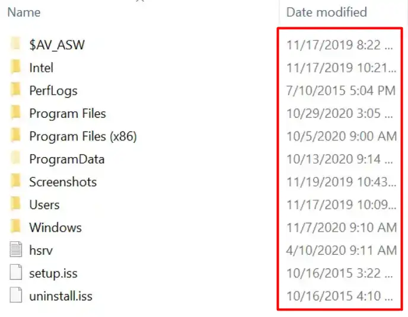Sort by the Date modified column header
Image resolution: width=408 pixels, height=317 pixels.
click(326, 12)
